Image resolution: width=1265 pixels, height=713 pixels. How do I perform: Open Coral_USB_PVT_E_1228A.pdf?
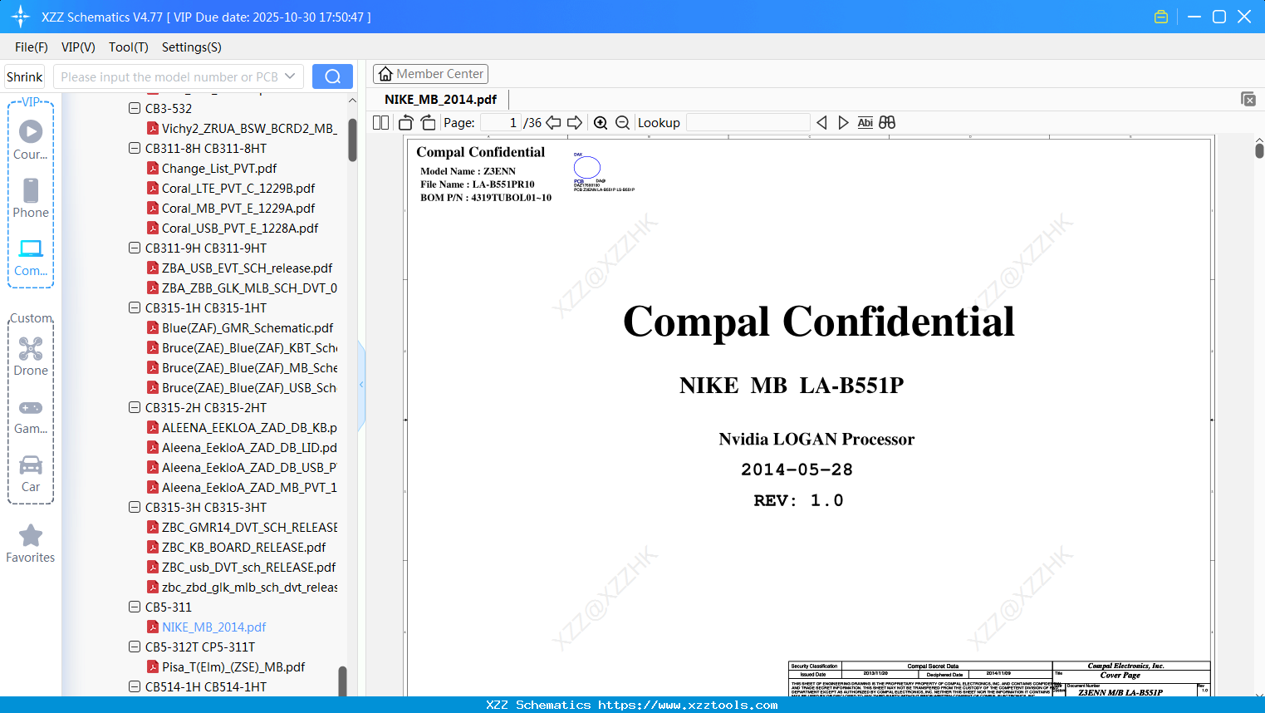(233, 228)
